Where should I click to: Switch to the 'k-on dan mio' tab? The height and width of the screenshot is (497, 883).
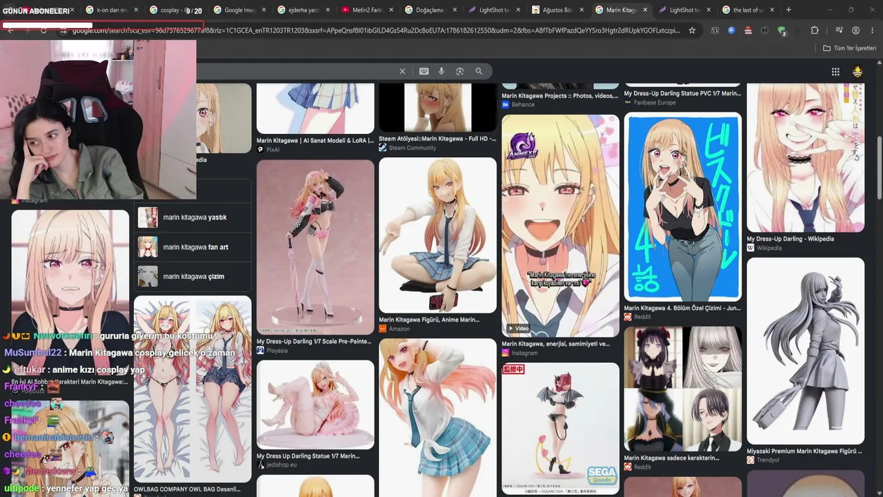(111, 10)
